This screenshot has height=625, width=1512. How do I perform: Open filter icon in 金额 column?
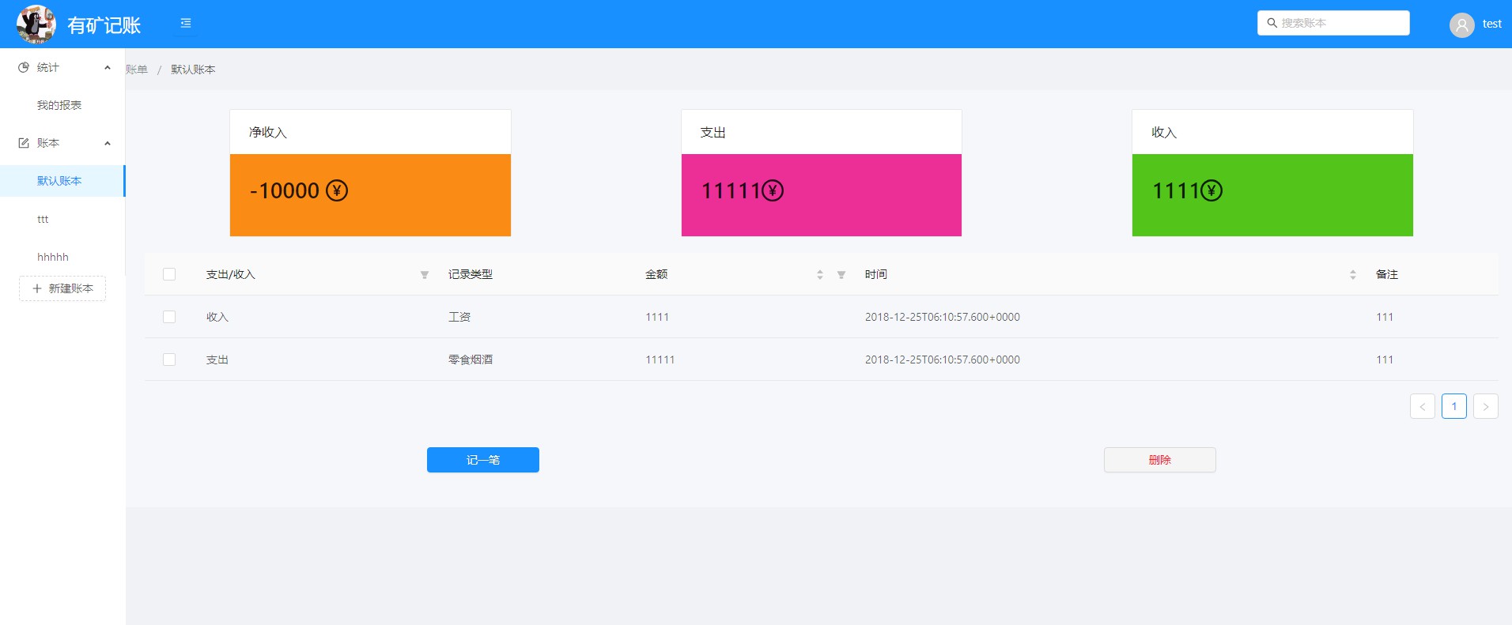coord(841,275)
